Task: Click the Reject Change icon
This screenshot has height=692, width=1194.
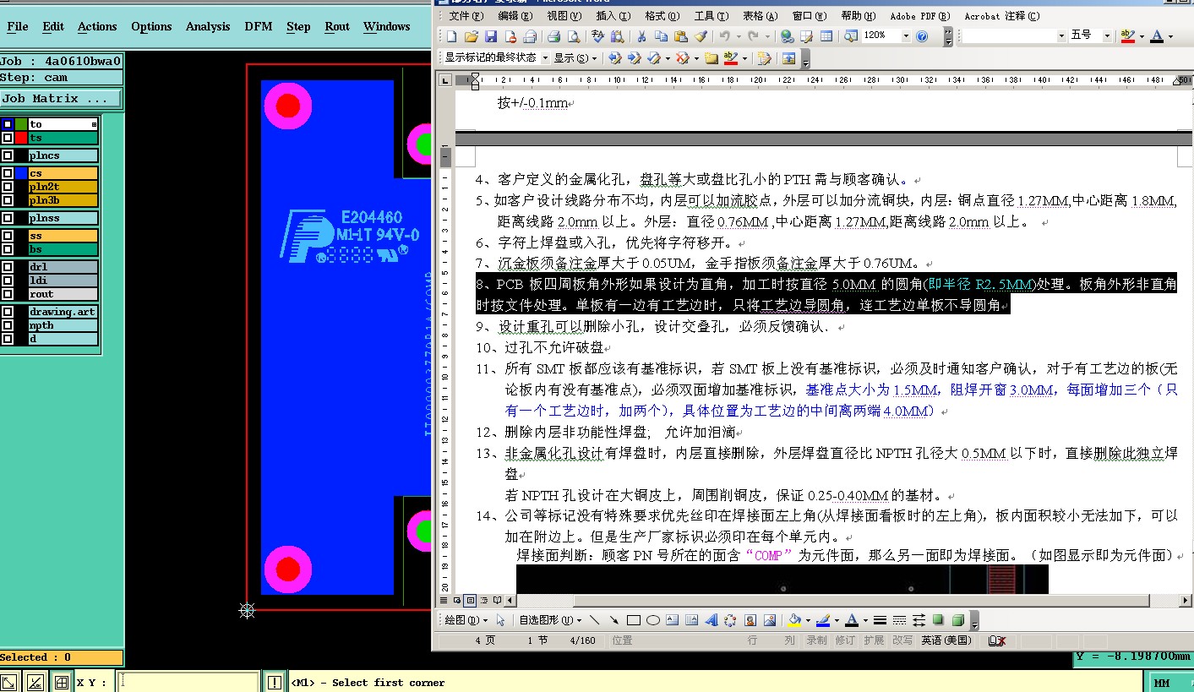Action: [682, 58]
